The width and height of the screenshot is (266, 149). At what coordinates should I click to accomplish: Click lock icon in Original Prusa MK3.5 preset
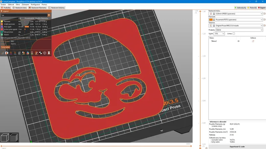click(x=214, y=26)
